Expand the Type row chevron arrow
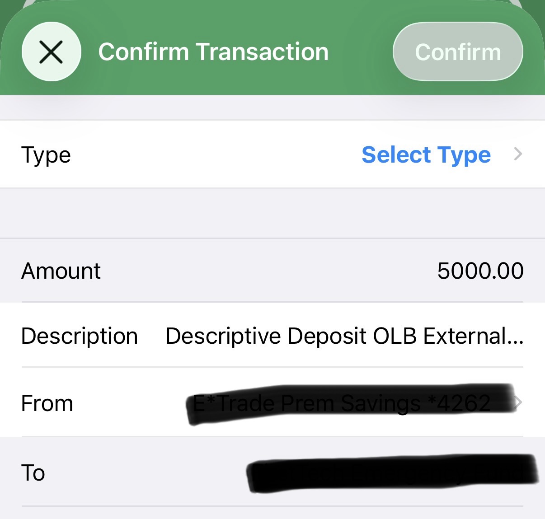 518,154
